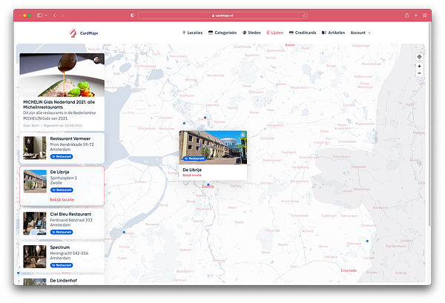Click the Restaurant tag under De Librije card

(x=62, y=190)
